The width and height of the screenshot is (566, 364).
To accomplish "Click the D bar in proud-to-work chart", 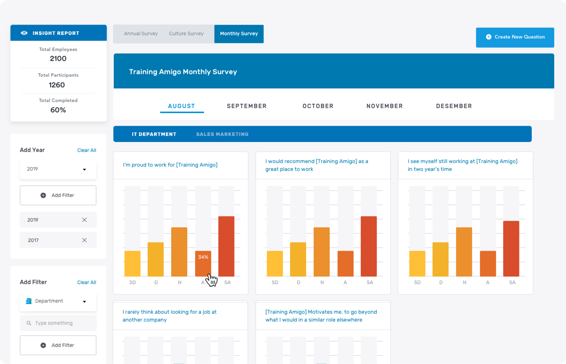I will click(156, 259).
